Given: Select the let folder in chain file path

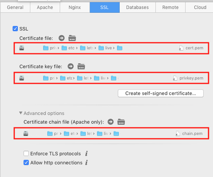Looking at the screenshot, I should [86, 133].
